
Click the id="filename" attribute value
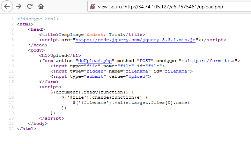176,71
